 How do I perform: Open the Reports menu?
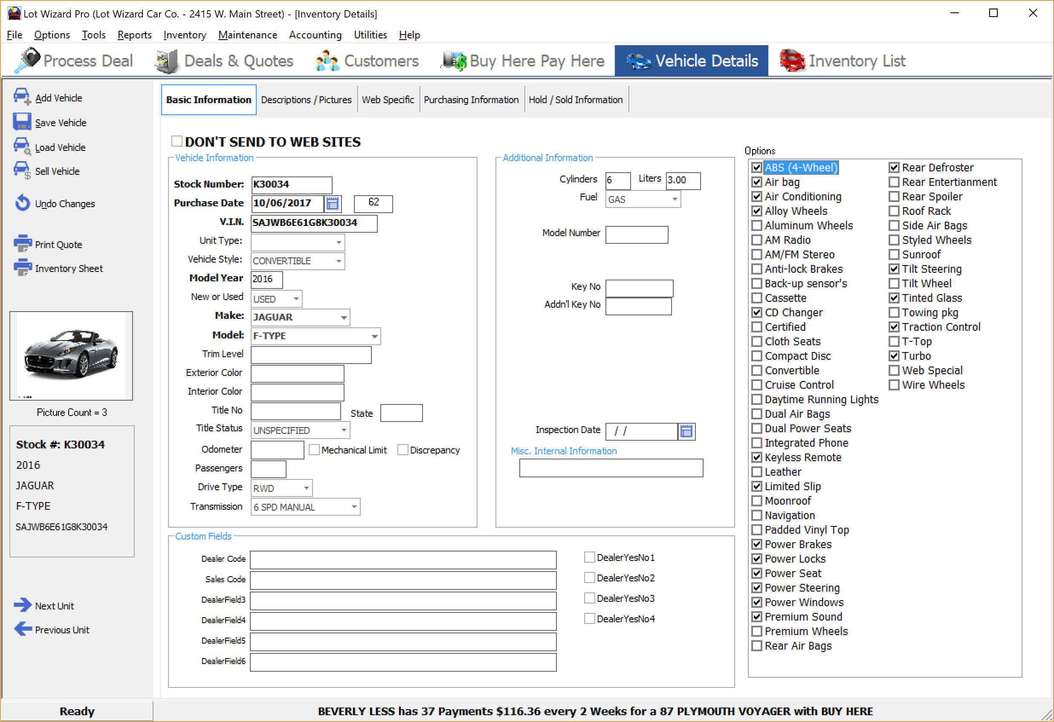pyautogui.click(x=134, y=35)
